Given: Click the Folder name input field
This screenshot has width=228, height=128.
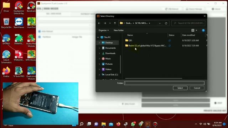Looking at the screenshot, I should click(164, 83).
